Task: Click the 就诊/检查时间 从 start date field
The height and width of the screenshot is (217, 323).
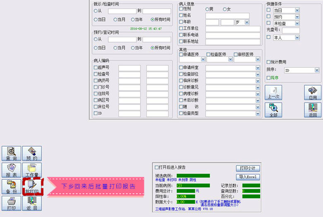Action: coord(122,11)
